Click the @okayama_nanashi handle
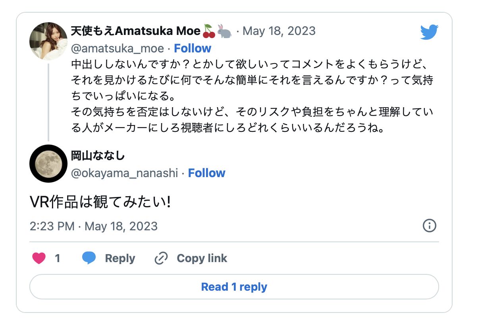The image size is (478, 328). click(x=124, y=173)
